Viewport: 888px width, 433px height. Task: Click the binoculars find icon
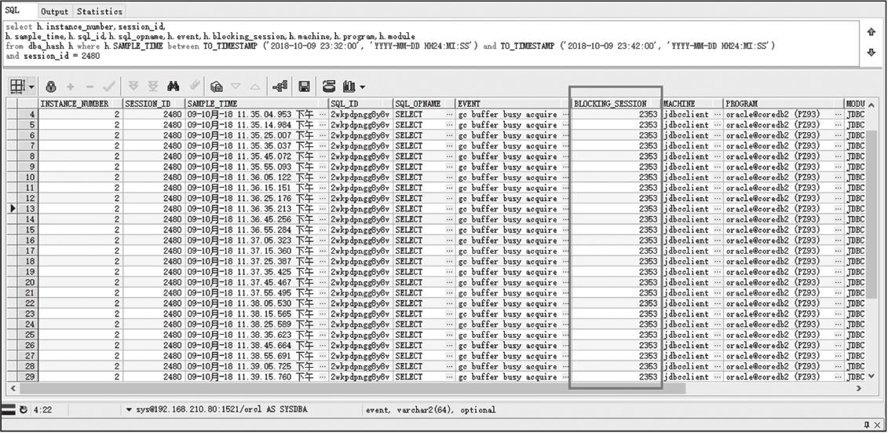click(174, 86)
